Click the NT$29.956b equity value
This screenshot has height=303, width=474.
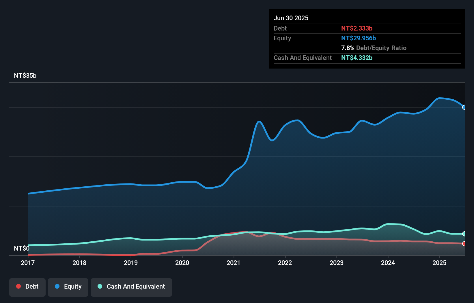point(359,38)
